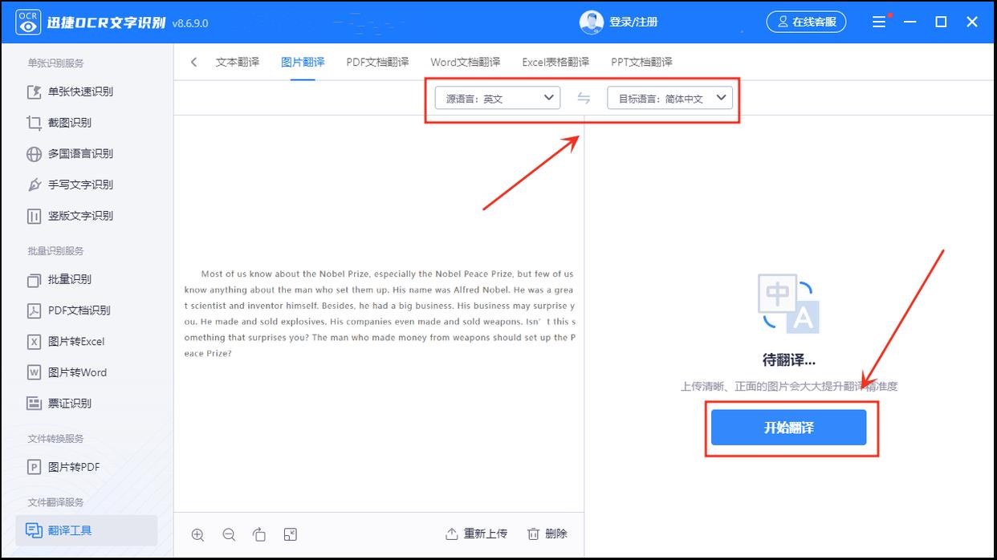Image resolution: width=997 pixels, height=560 pixels.
Task: Click the zoom out magnifier icon
Action: tap(229, 534)
